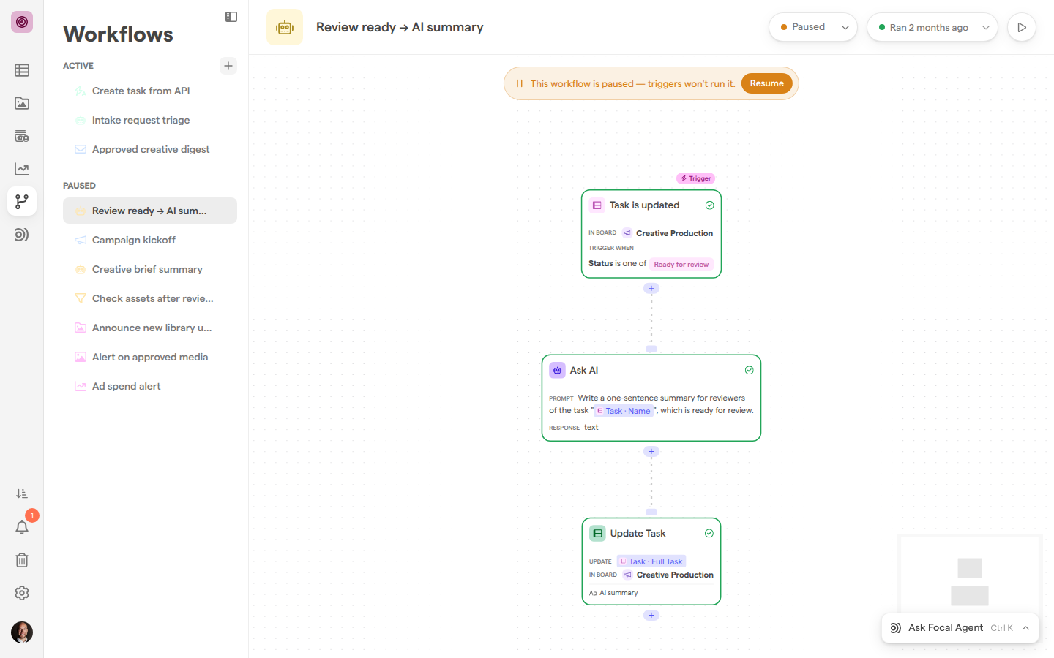Select the Ask AI node
1054x658 pixels.
click(x=651, y=398)
